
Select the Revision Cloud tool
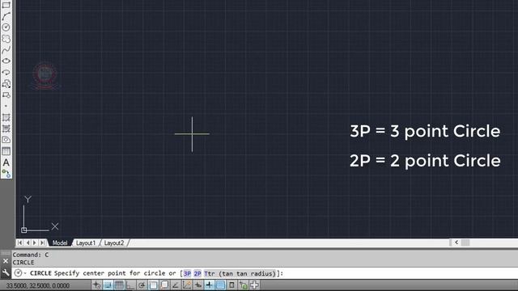click(6, 39)
